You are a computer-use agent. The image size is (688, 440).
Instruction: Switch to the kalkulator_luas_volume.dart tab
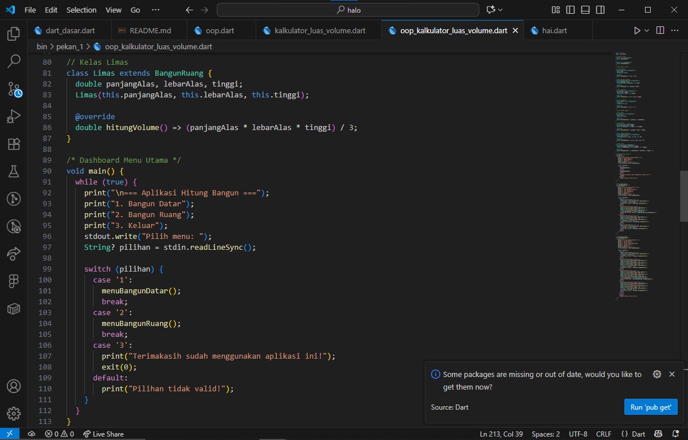click(319, 30)
